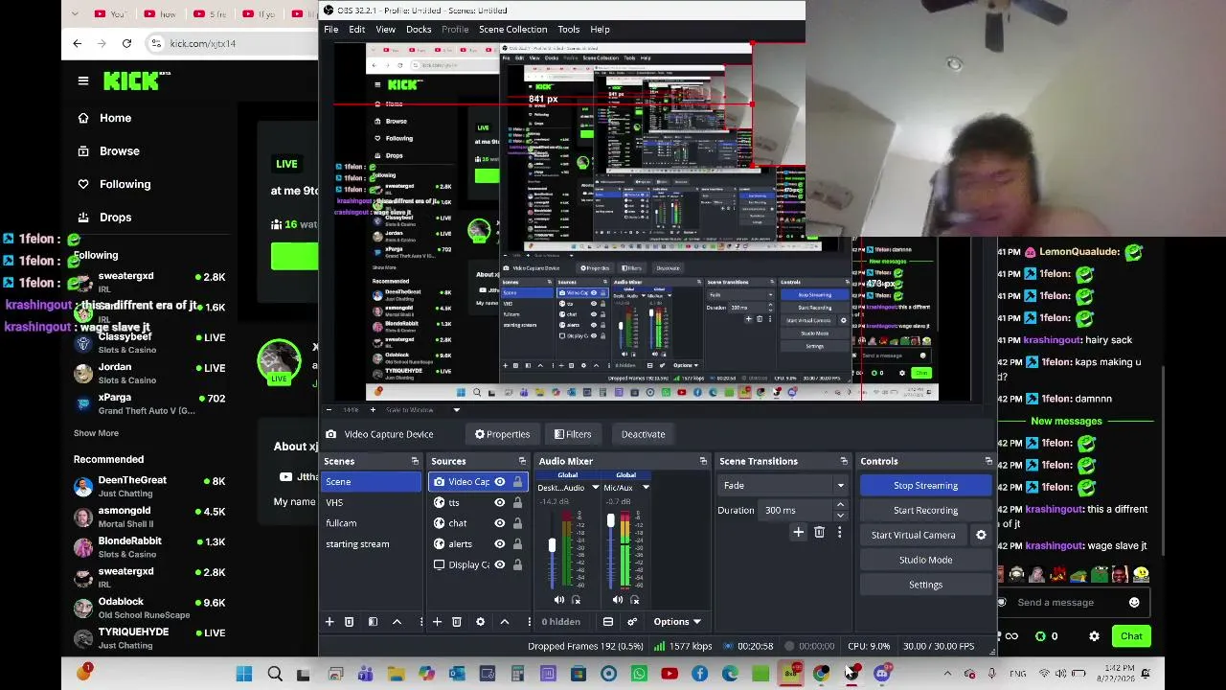Viewport: 1226px width, 690px height.
Task: Increase transition duration with up arrow
Action: pyautogui.click(x=840, y=505)
